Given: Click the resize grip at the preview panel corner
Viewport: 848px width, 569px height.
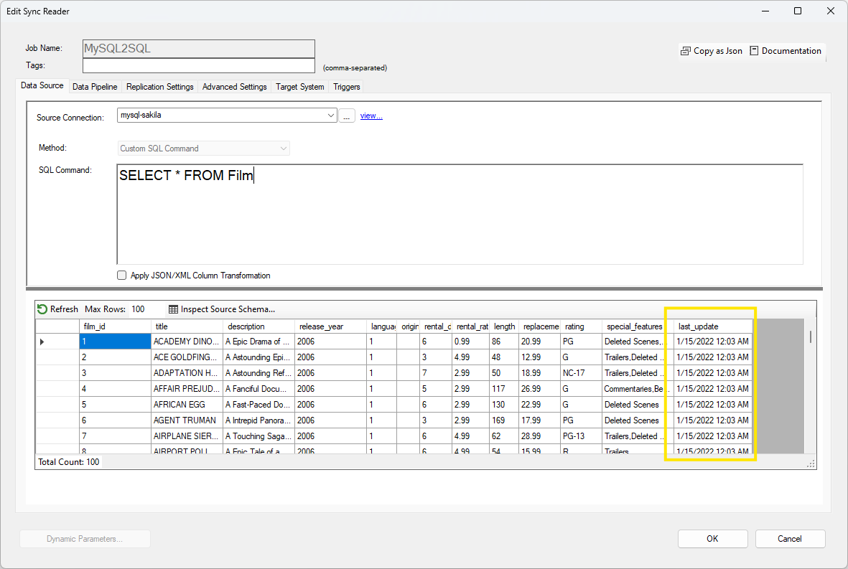Looking at the screenshot, I should tap(811, 464).
